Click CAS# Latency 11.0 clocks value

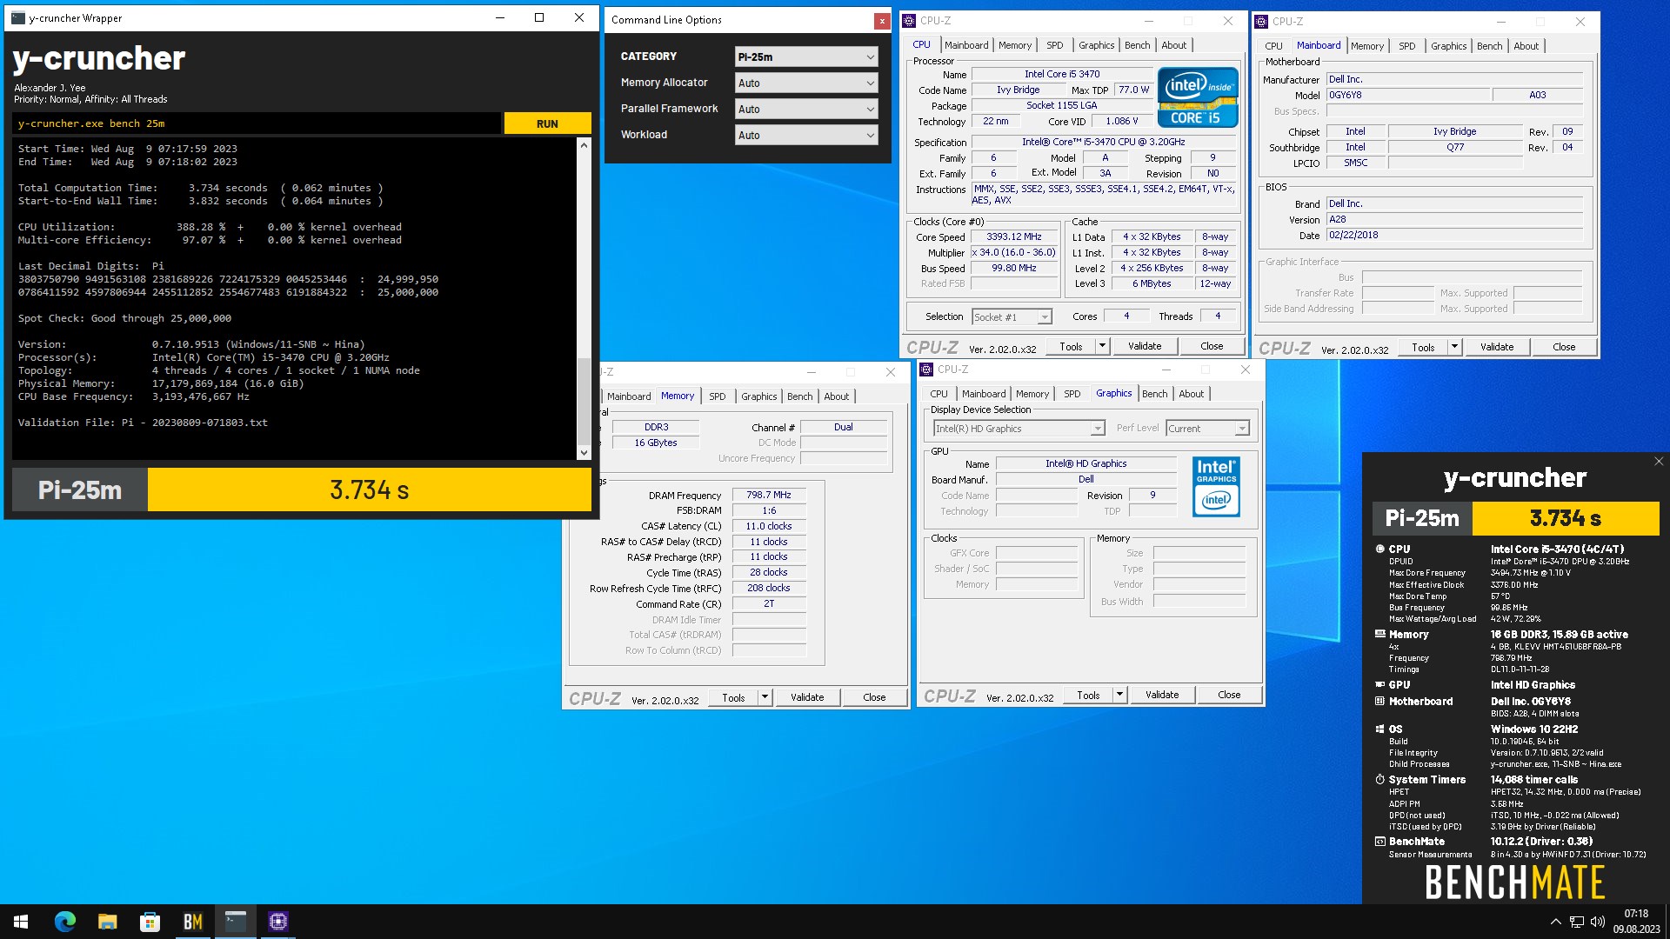(x=769, y=527)
